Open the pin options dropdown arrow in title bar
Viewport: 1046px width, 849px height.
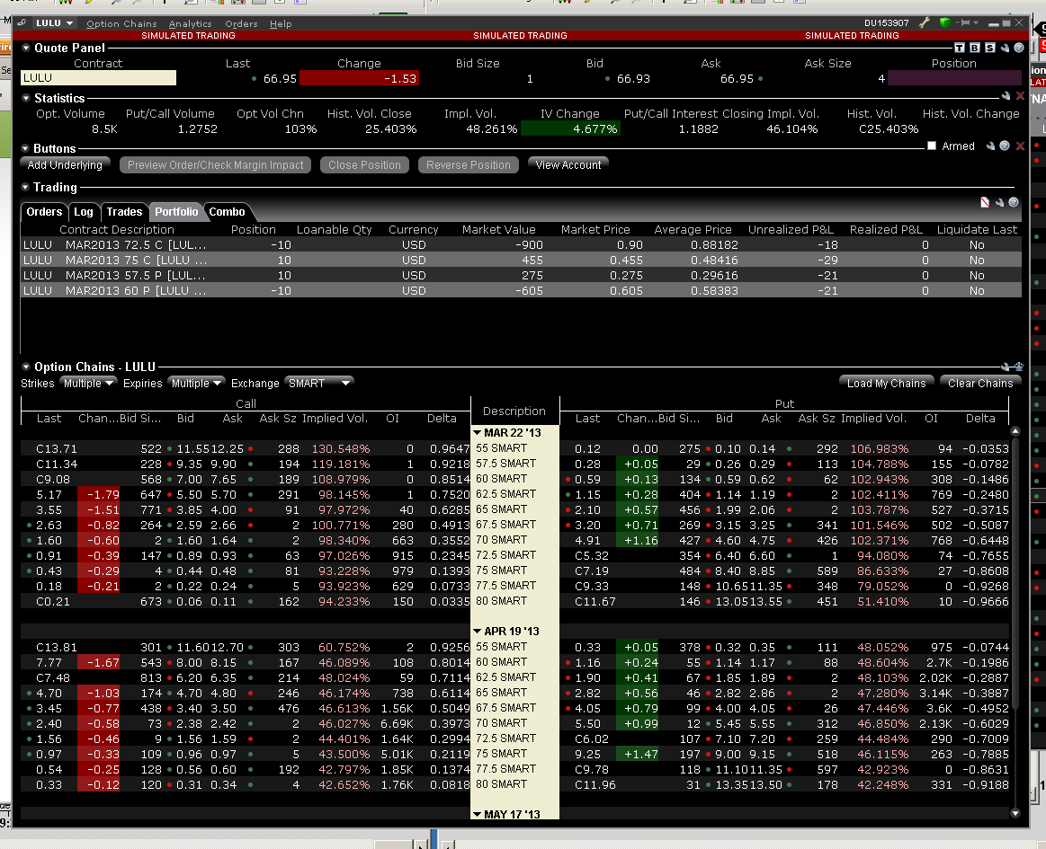976,22
